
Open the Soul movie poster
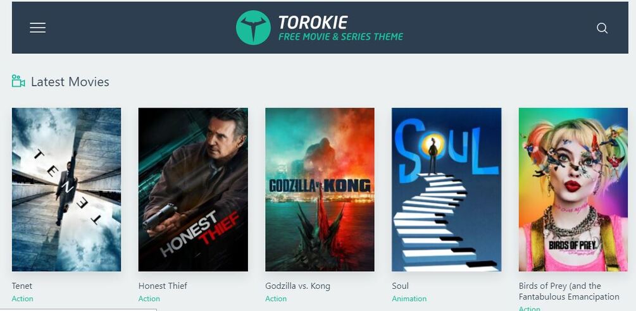447,190
